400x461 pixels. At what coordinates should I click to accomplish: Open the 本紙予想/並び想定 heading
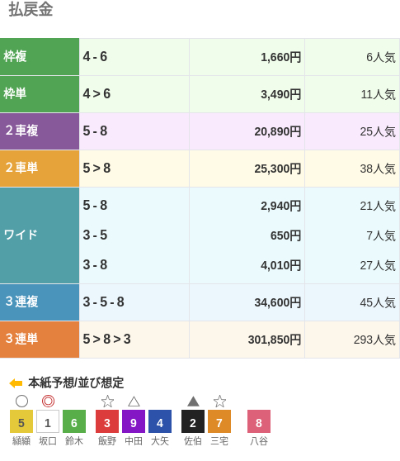tap(76, 383)
